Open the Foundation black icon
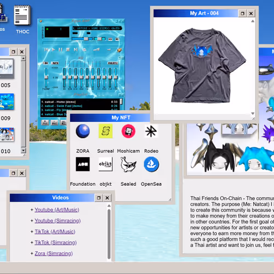This screenshot has height=274, width=274. (83, 164)
